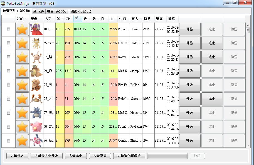Click the progress bar at the bottom
Image resolution: width=254 pixels, height=165 pixels.
[x=167, y=156]
